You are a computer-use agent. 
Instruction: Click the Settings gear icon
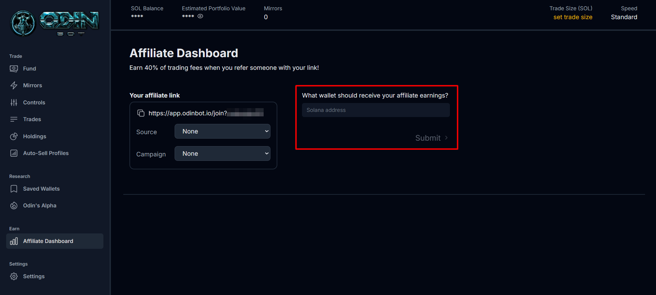point(14,277)
